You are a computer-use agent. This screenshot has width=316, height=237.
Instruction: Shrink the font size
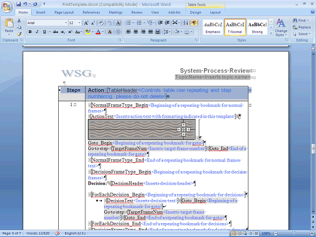coord(93,23)
